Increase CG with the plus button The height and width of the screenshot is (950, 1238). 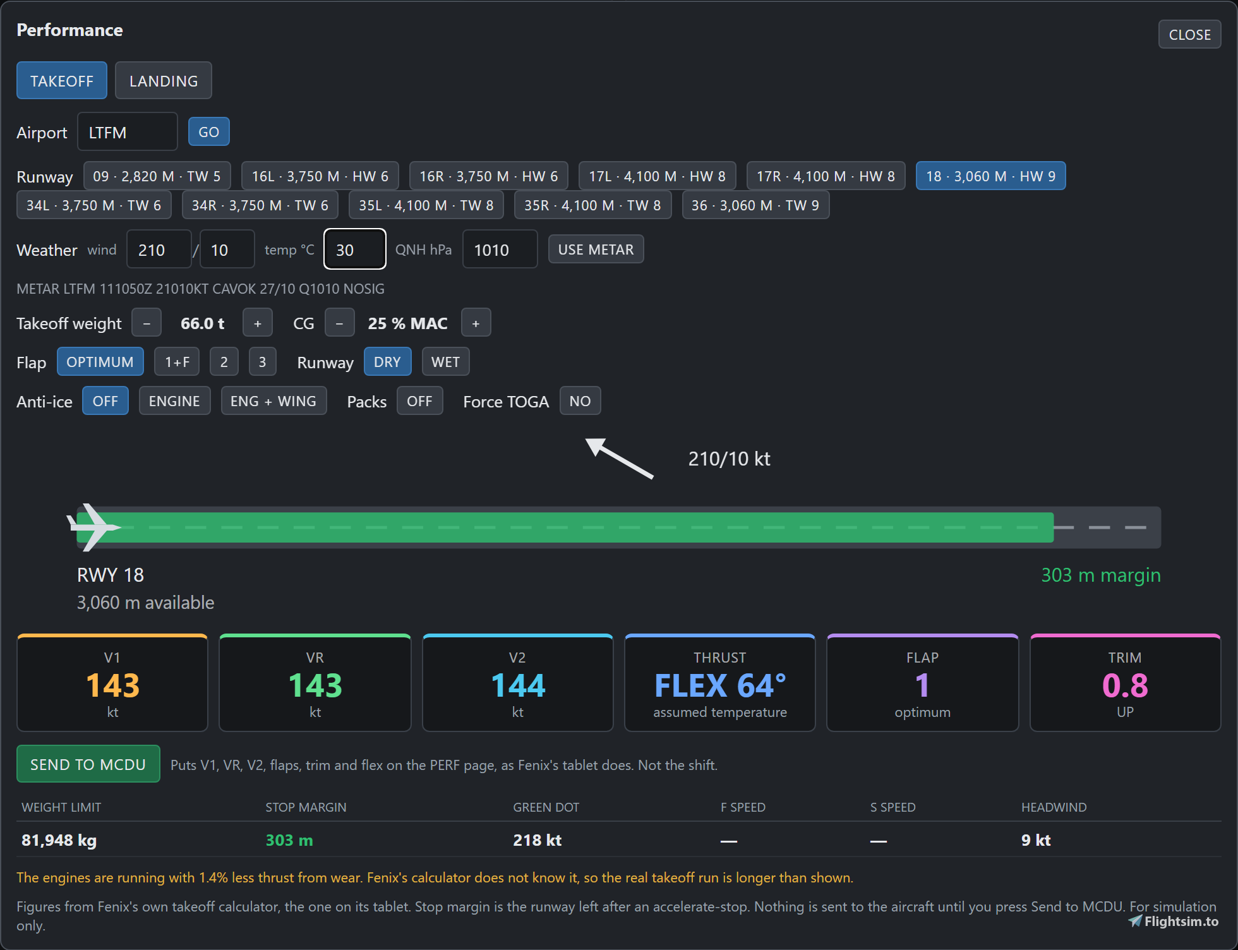pos(476,323)
